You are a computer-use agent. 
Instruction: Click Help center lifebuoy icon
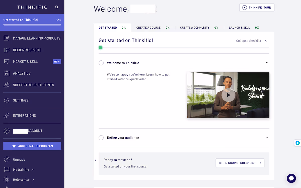[7, 179]
